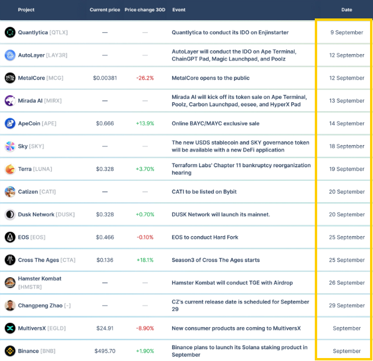
Task: Click EOS price $0.466
Action: click(105, 237)
